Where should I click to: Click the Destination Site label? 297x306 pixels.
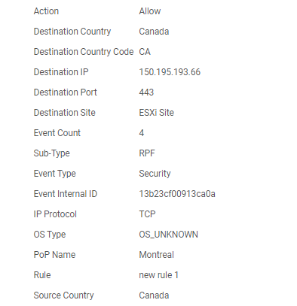pyautogui.click(x=64, y=113)
